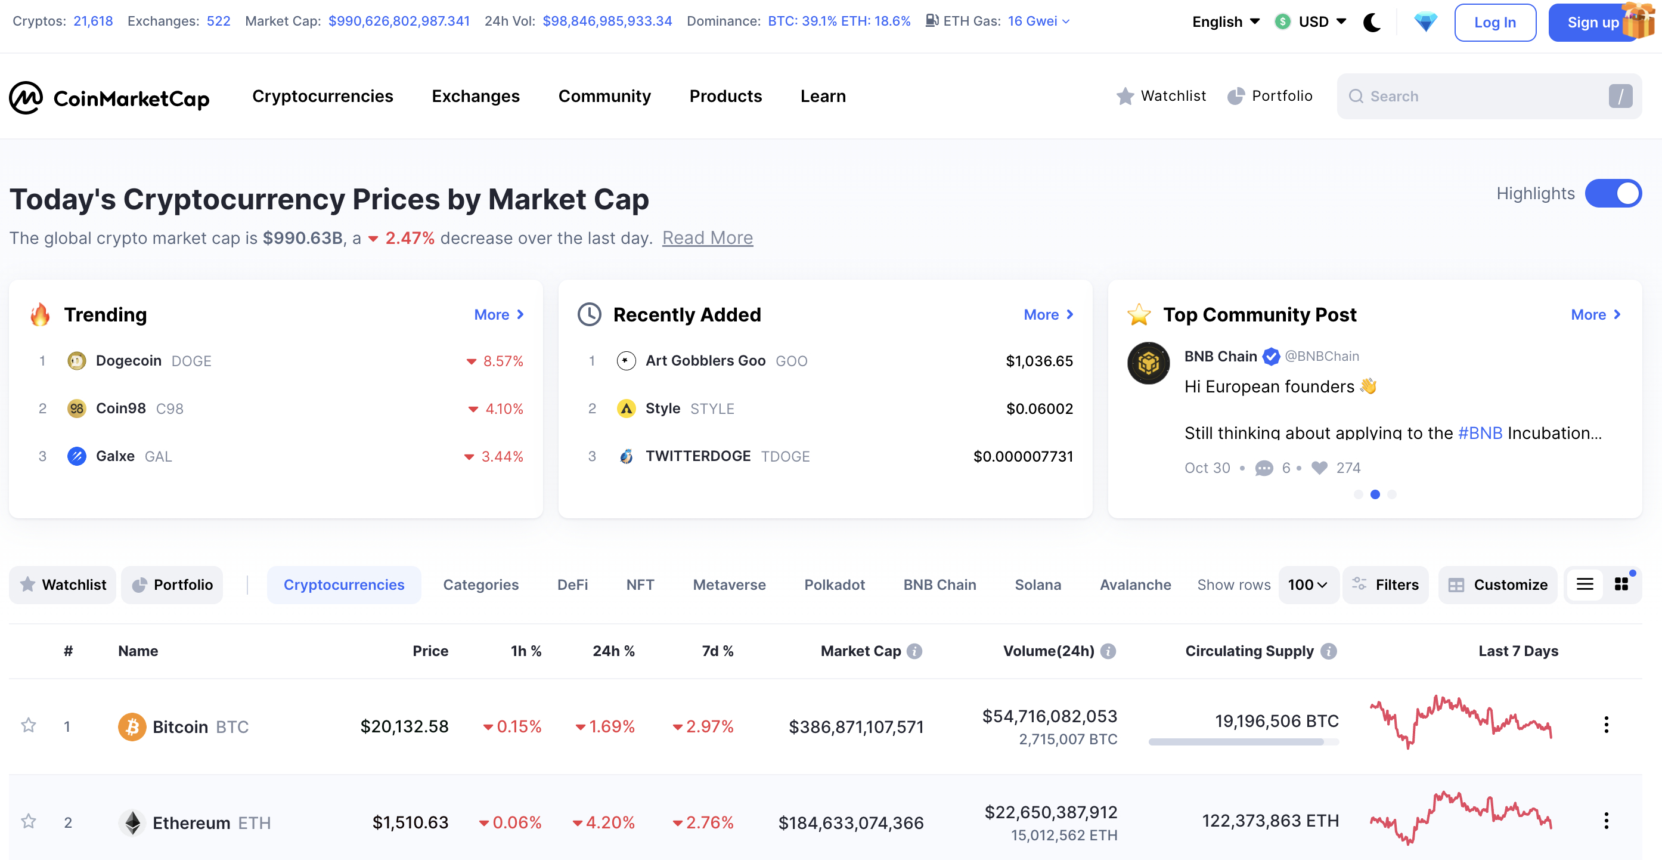
Task: Toggle dark mode moon icon
Action: click(x=1372, y=22)
